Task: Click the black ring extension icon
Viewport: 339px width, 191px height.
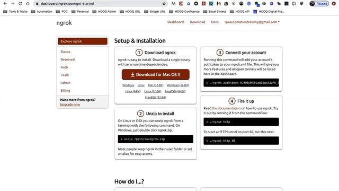Action: (196, 4)
